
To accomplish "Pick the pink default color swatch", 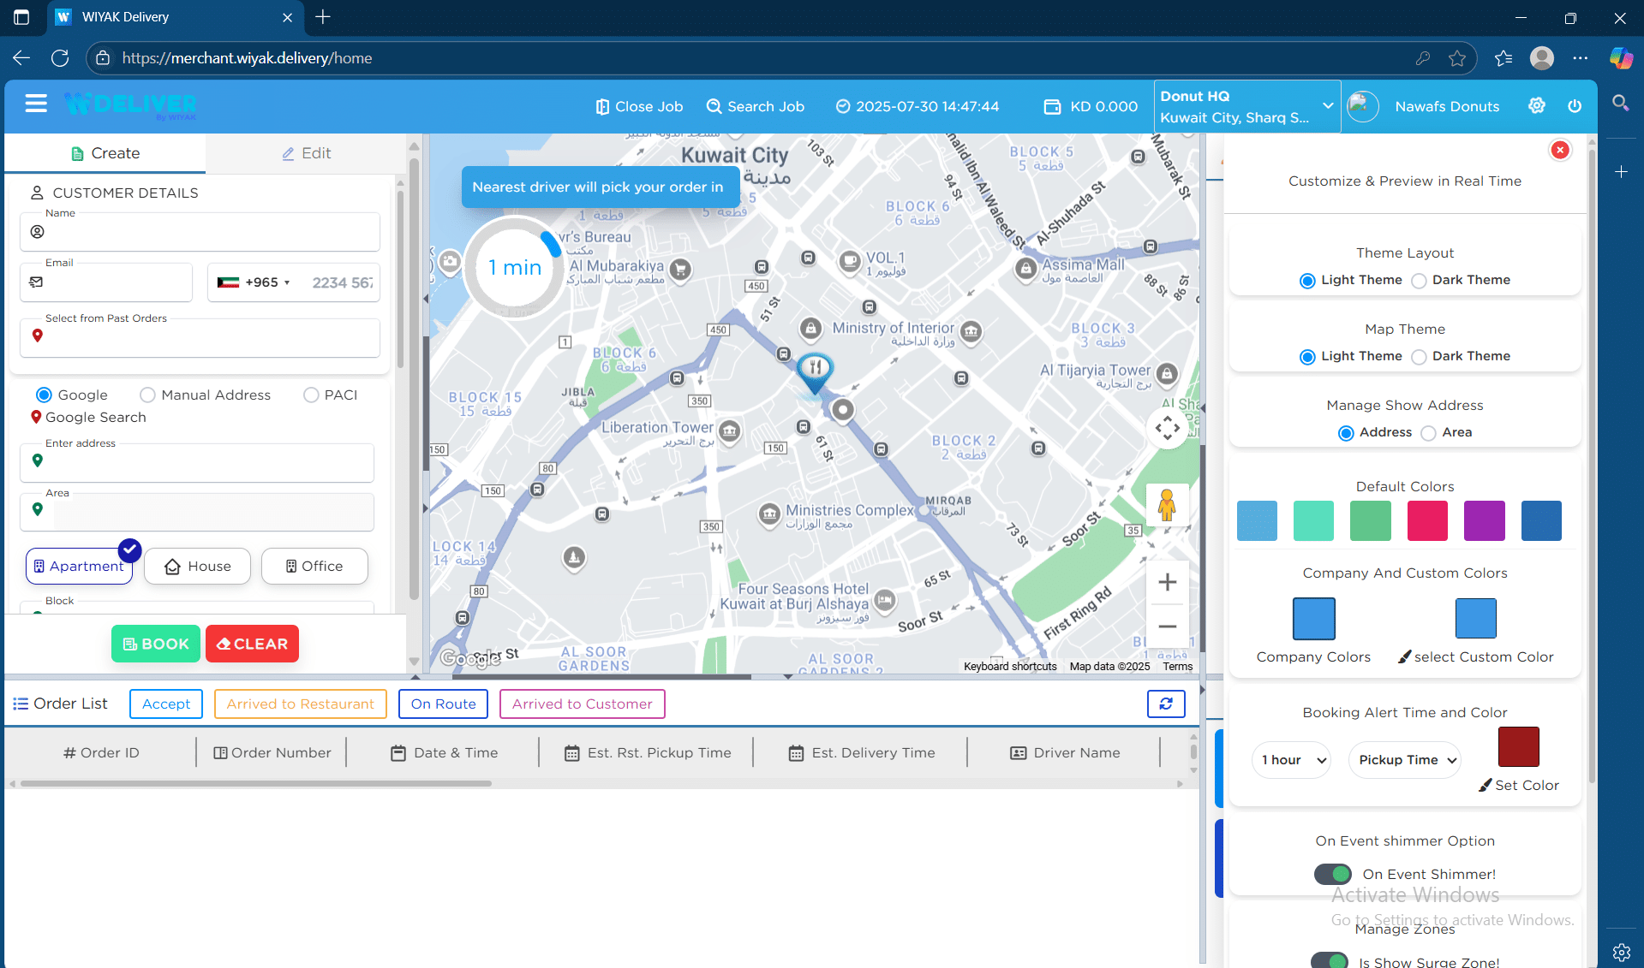I will pos(1427,521).
